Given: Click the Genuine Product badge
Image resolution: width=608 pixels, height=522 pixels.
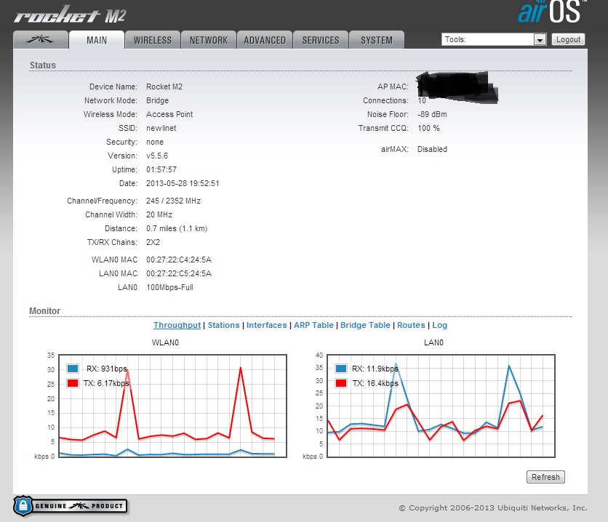Looking at the screenshot, I should click(71, 506).
